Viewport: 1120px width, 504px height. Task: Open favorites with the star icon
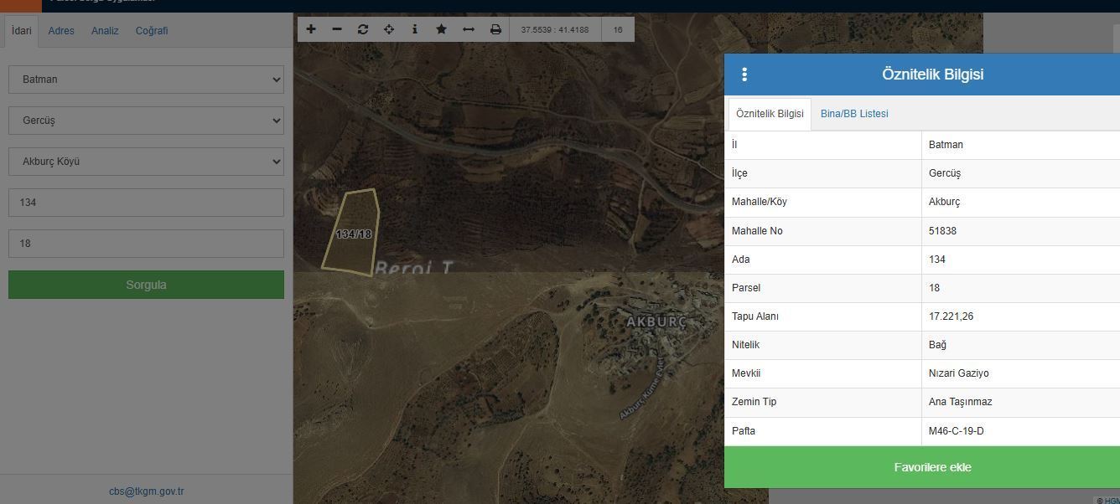click(x=441, y=29)
